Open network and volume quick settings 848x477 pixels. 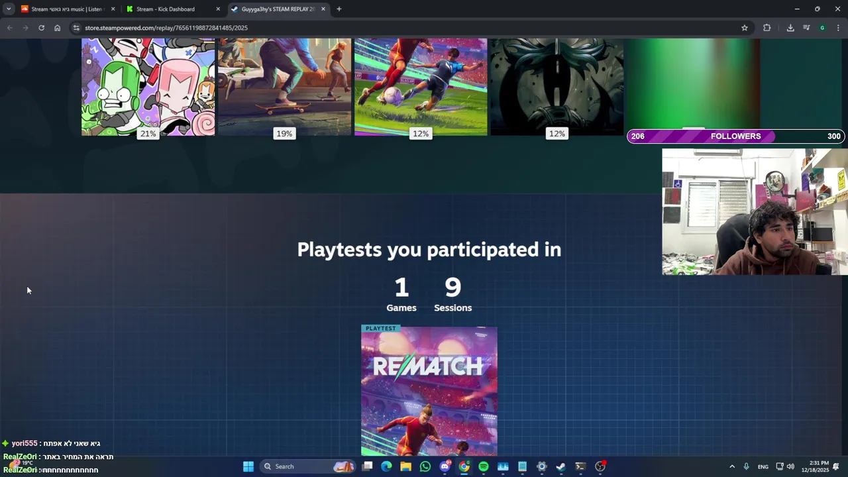pos(785,466)
